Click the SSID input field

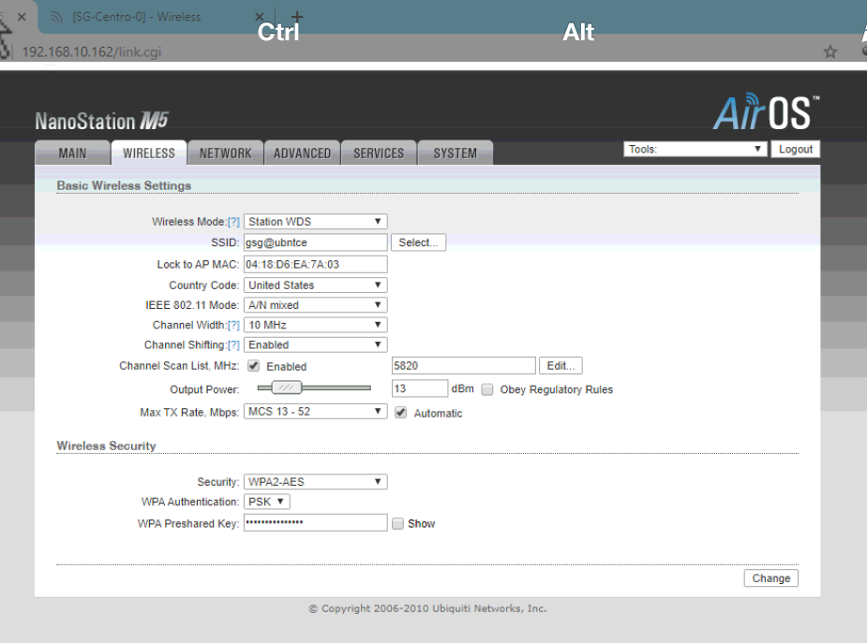(315, 242)
